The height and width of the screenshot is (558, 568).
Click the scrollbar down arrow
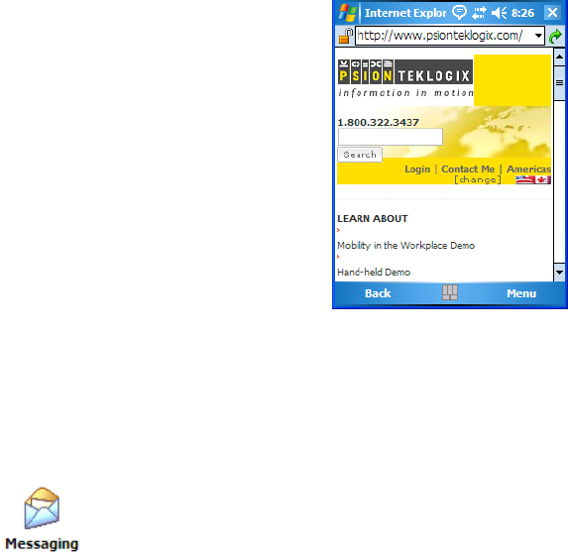click(x=559, y=273)
